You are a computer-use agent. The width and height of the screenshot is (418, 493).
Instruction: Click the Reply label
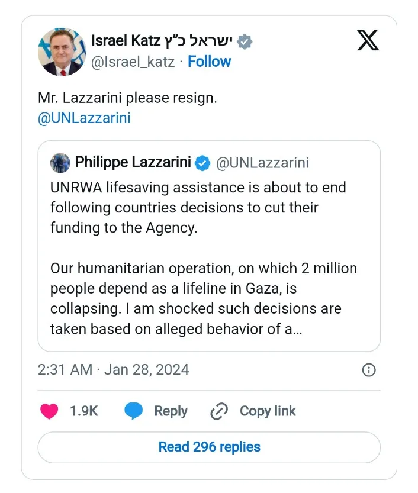(x=171, y=411)
